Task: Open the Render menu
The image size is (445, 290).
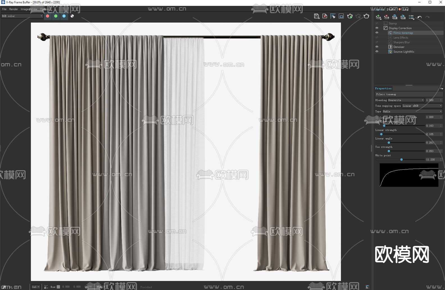Action: 13,9
